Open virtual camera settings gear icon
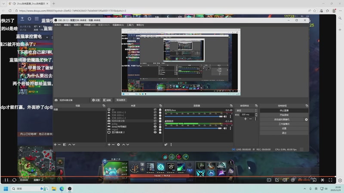 click(x=306, y=120)
